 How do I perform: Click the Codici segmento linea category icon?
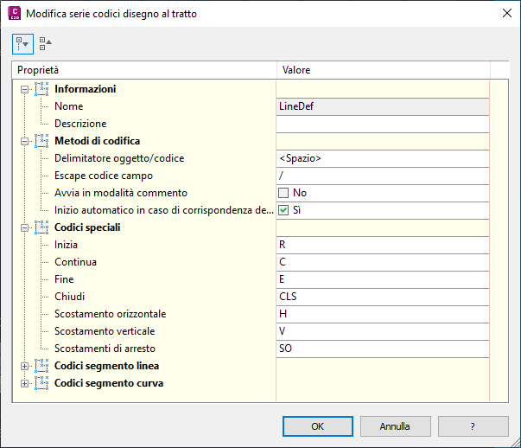(41, 366)
